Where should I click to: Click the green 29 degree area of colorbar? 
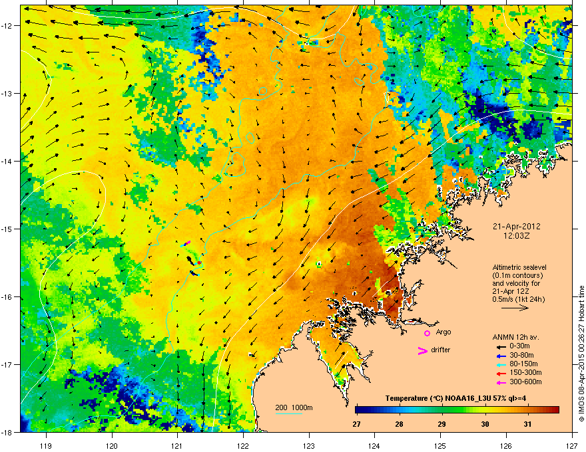[442, 410]
